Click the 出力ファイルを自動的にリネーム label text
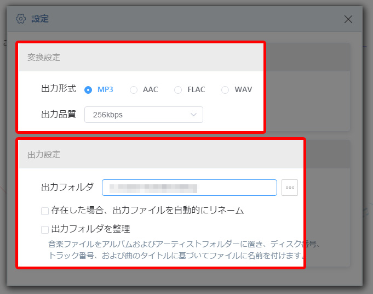This screenshot has height=294, width=373. click(148, 211)
